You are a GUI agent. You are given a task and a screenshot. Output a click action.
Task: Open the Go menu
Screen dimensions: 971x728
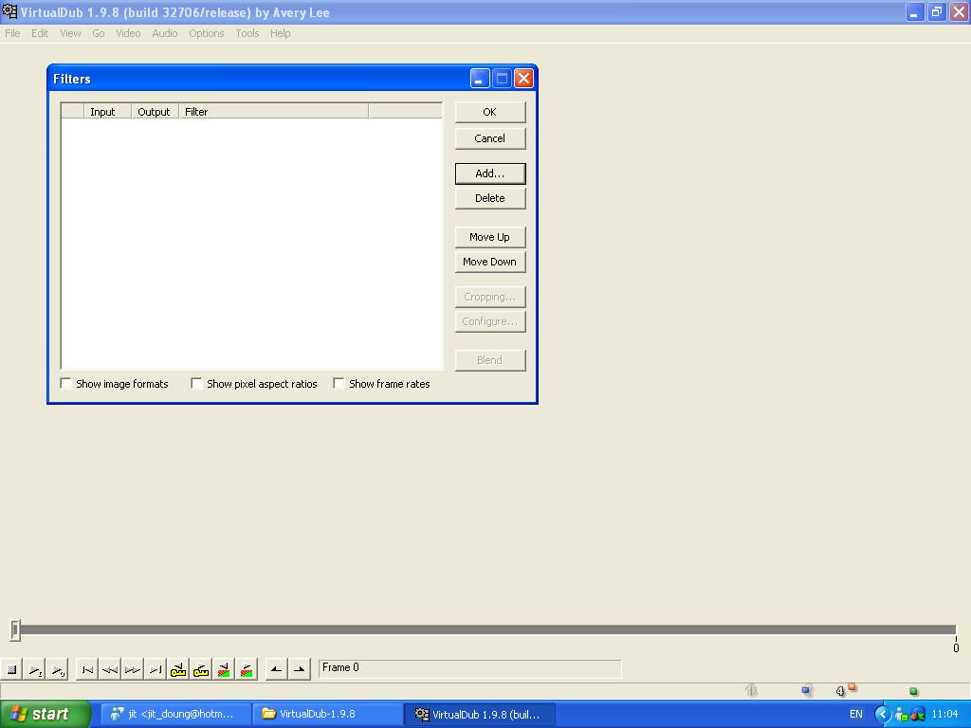coord(99,33)
